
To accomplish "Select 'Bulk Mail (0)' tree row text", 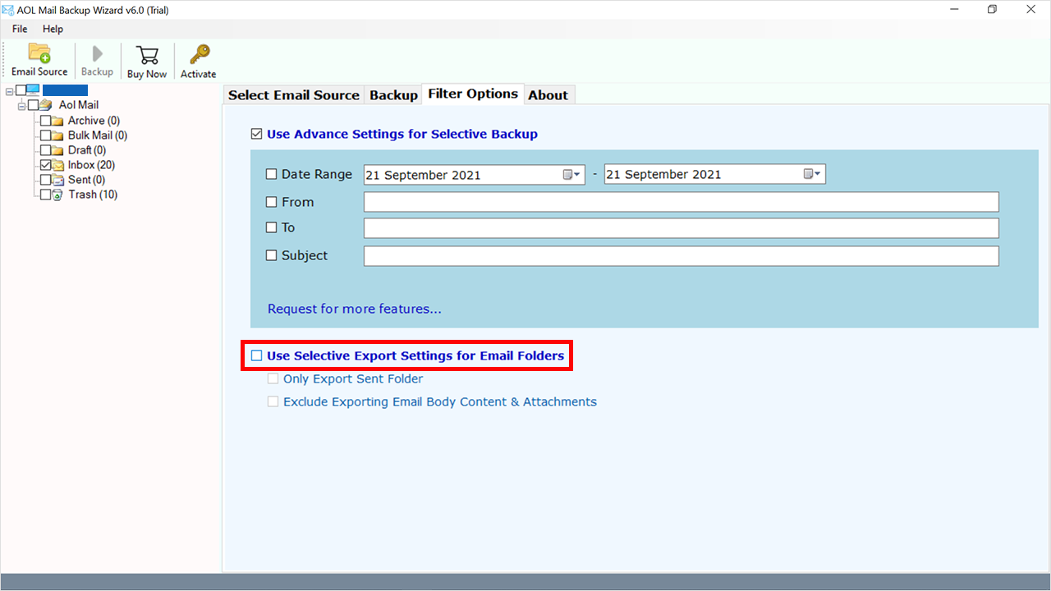I will tap(98, 135).
